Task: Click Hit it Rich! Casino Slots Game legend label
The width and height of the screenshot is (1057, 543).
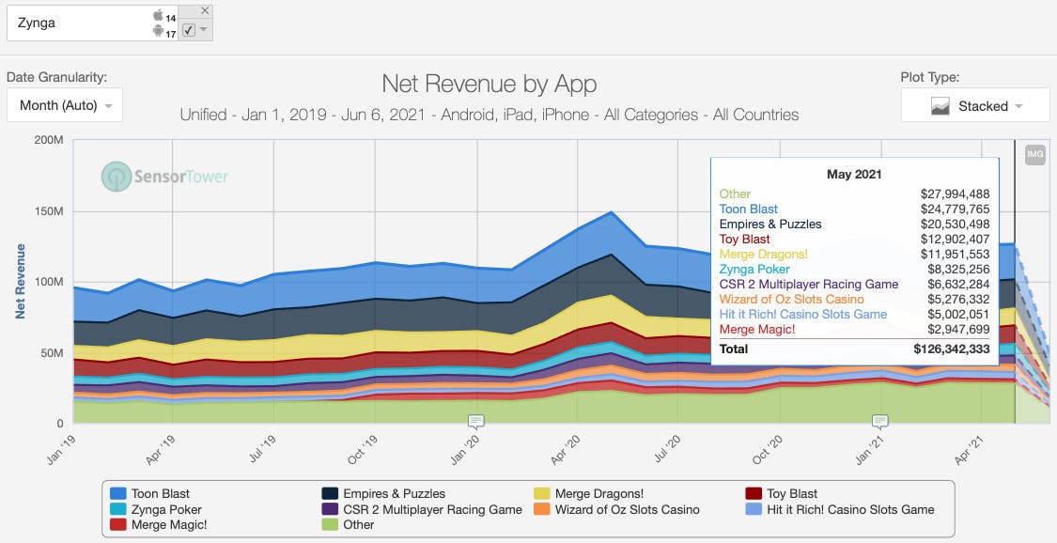Action: [x=850, y=509]
